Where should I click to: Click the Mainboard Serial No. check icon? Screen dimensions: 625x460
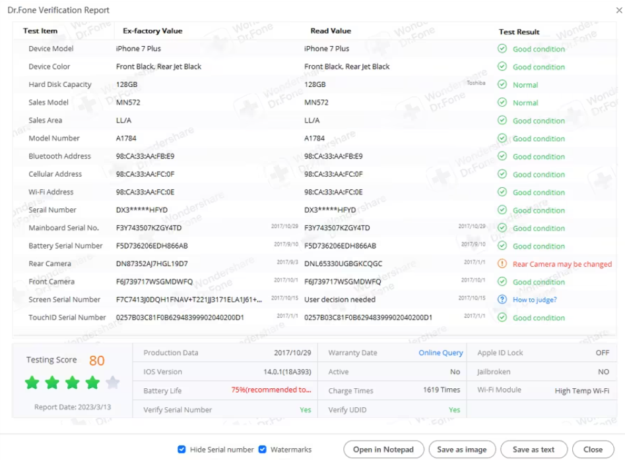point(502,227)
